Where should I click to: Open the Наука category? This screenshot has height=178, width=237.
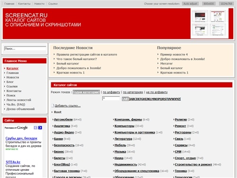[119, 158]
